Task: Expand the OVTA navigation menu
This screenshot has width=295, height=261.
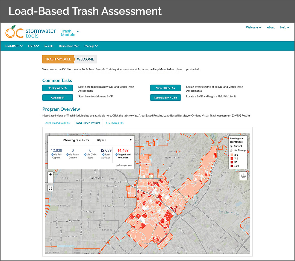Action: pyautogui.click(x=34, y=46)
